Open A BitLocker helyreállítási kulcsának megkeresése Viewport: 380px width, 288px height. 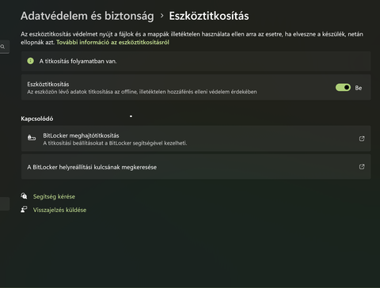pos(196,167)
